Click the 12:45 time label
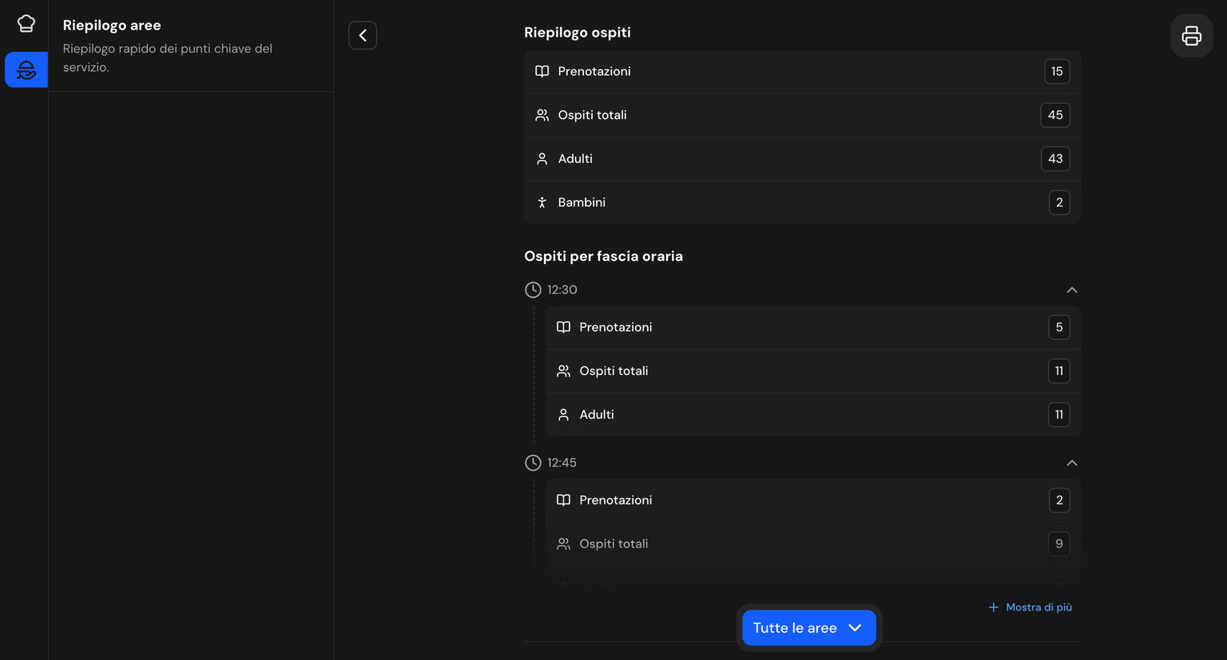The height and width of the screenshot is (660, 1227). [562, 463]
